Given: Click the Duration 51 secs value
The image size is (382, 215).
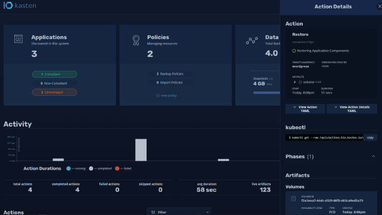Looking at the screenshot, I should (327, 92).
